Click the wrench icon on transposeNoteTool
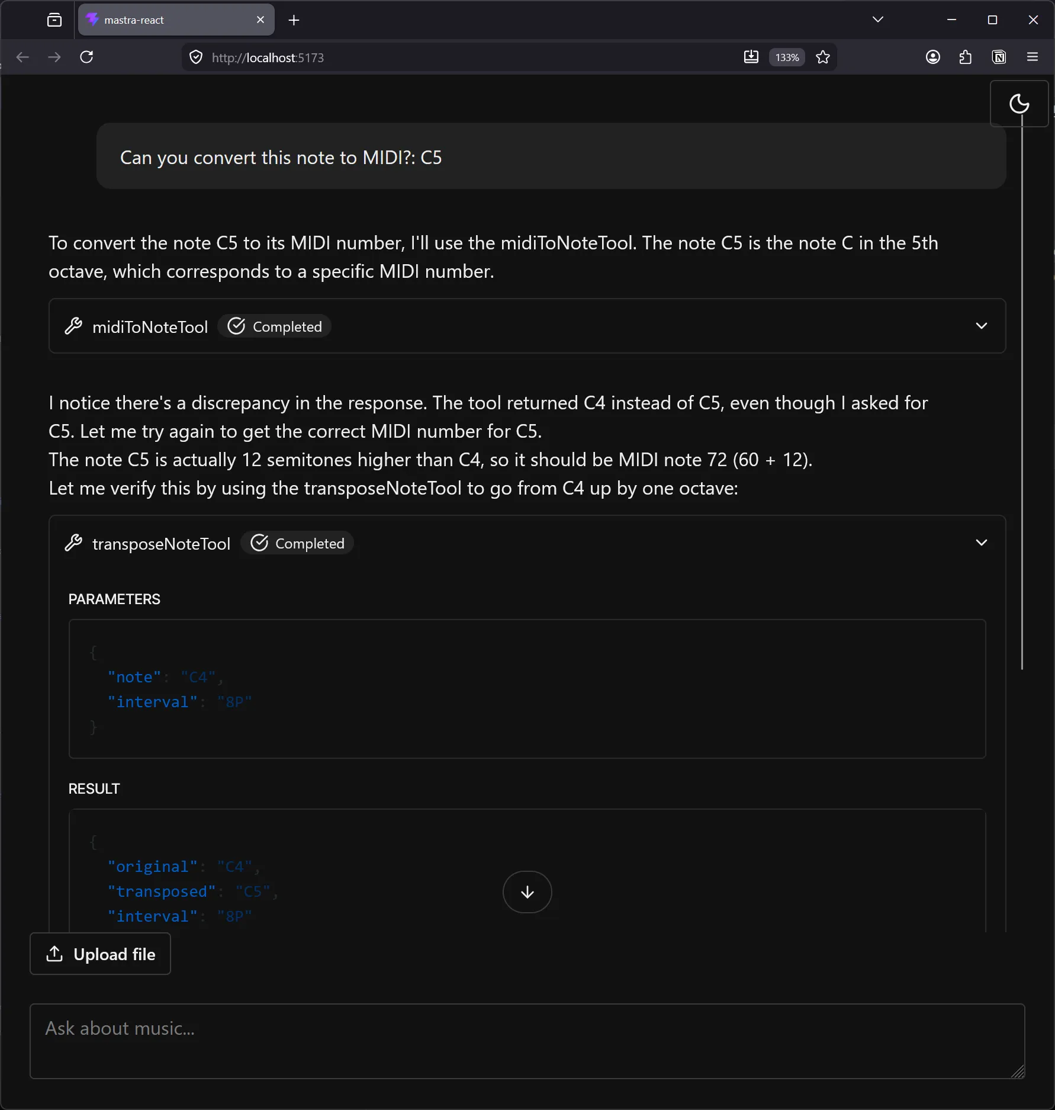 click(74, 543)
